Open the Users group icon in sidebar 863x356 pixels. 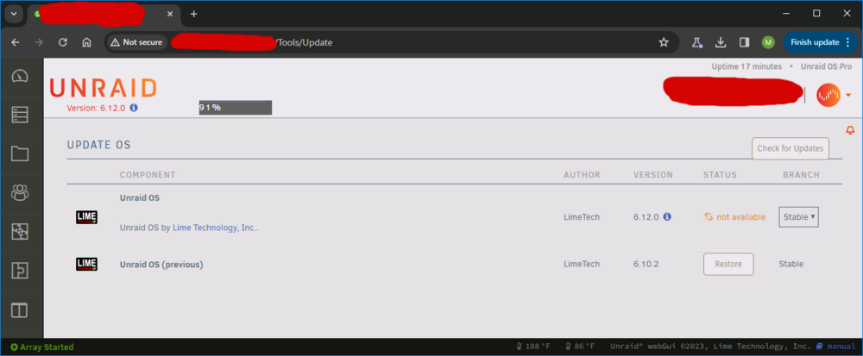coord(20,192)
